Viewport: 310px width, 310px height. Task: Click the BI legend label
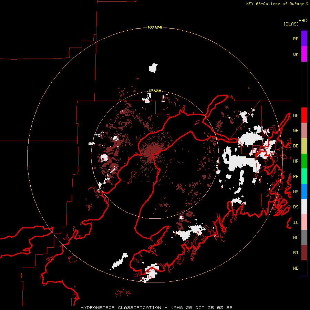click(296, 253)
